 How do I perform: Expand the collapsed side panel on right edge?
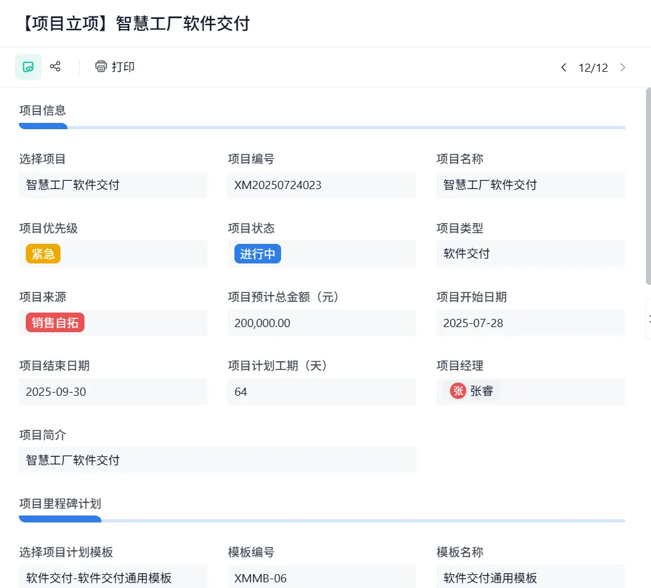(648, 319)
